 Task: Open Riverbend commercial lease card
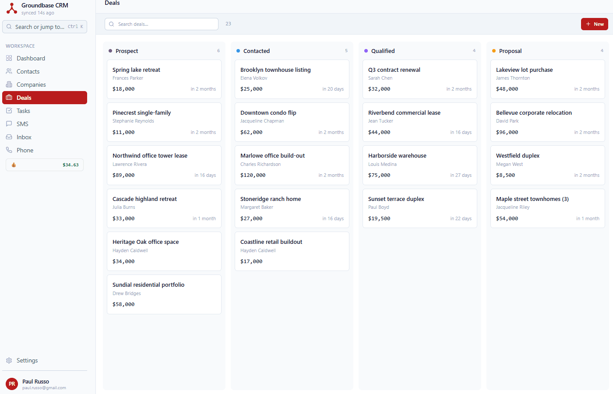[420, 122]
